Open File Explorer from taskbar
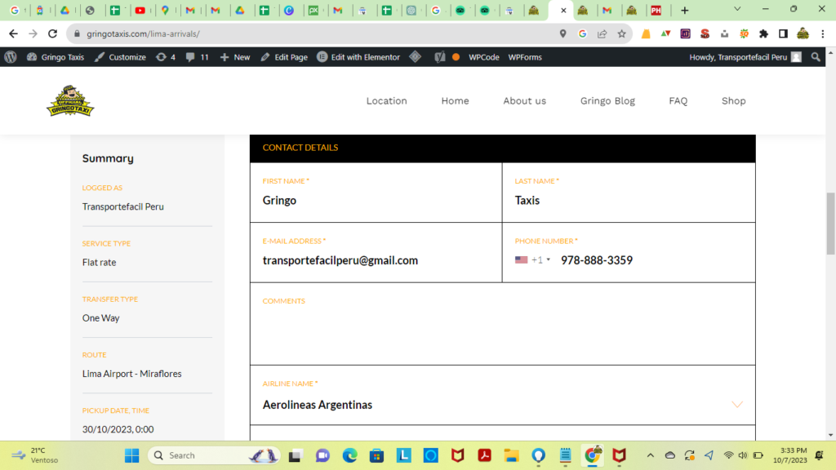The image size is (836, 470). pos(511,455)
